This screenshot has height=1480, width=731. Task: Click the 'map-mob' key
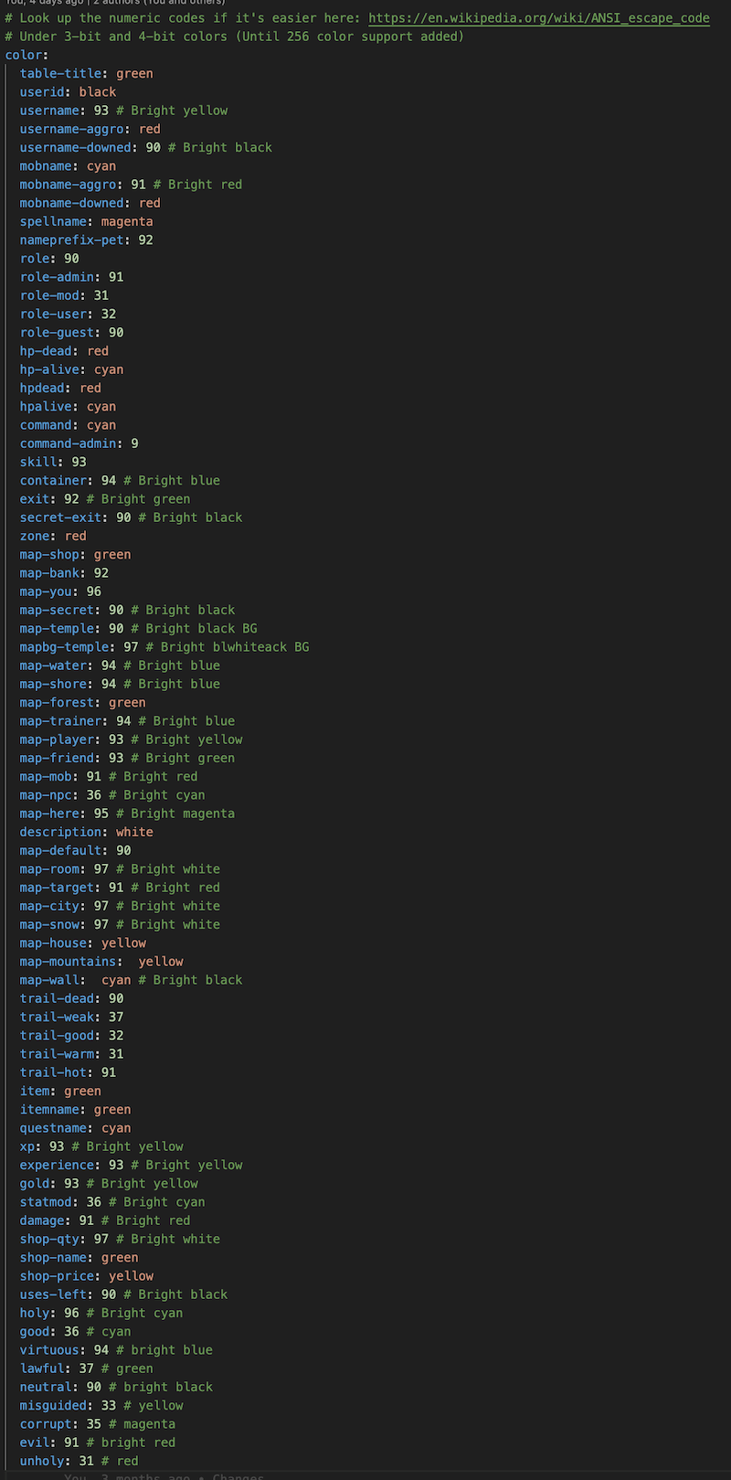46,776
